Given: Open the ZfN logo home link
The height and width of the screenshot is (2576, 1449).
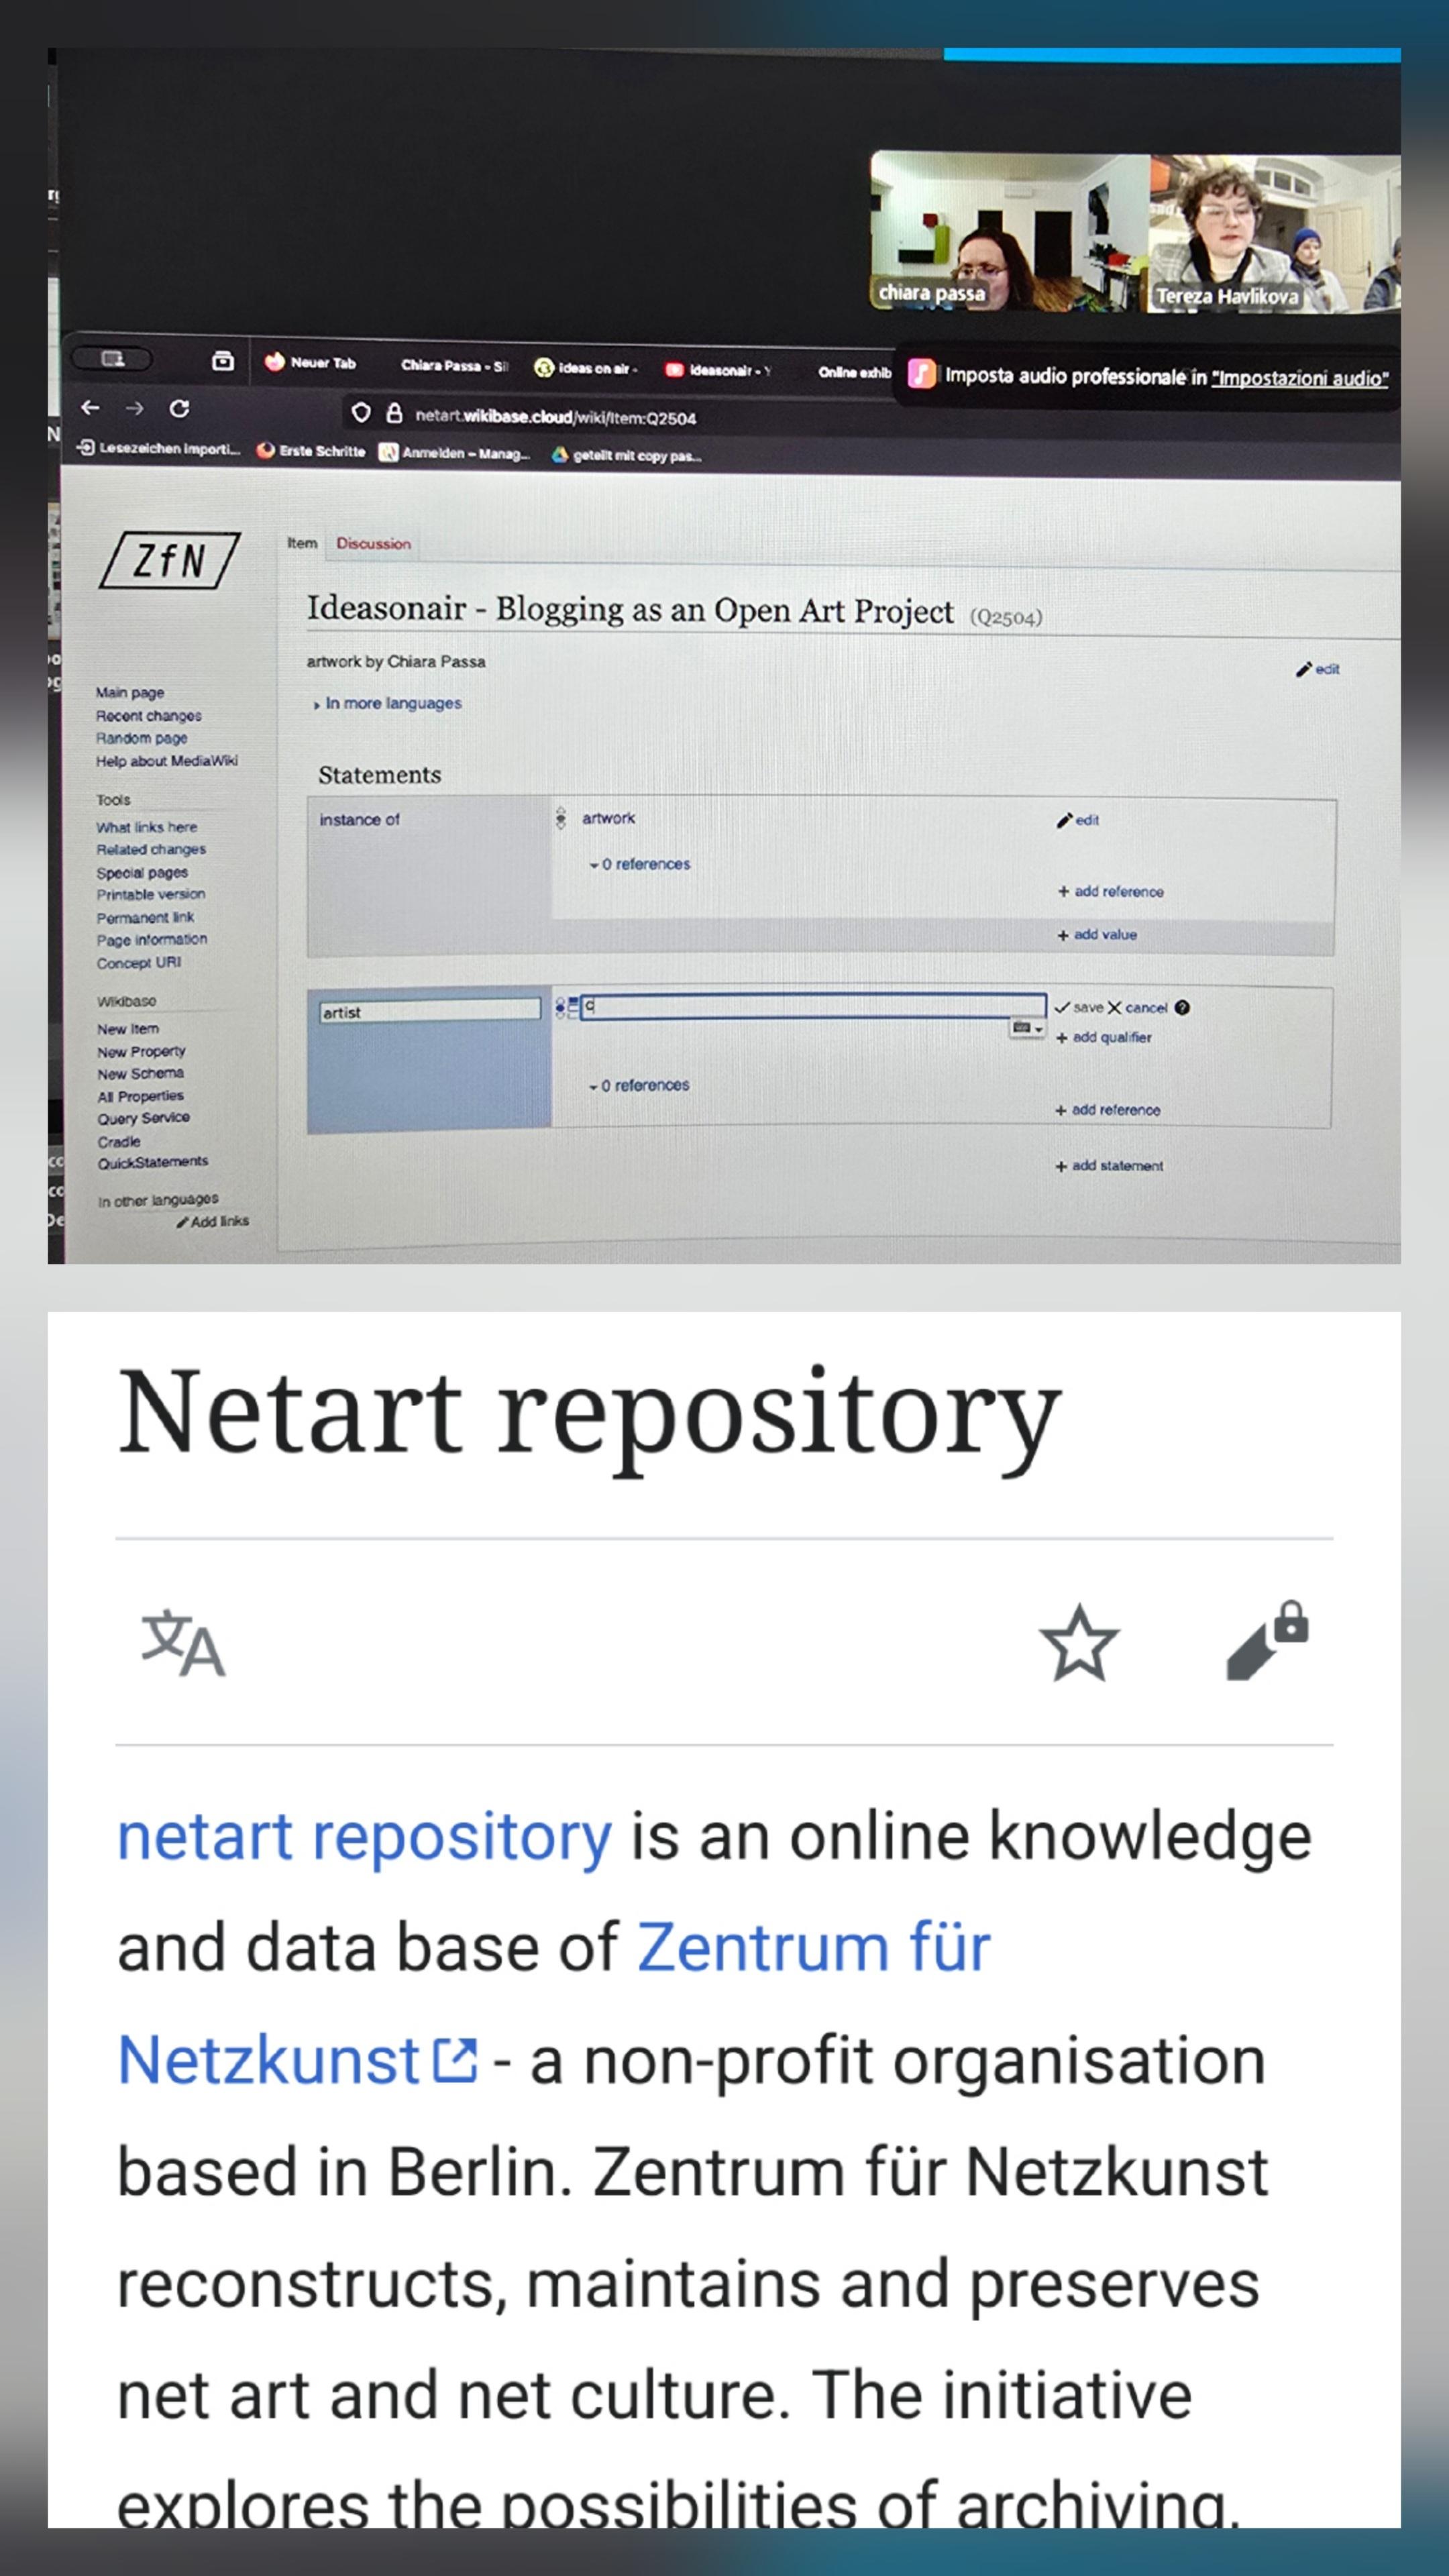Looking at the screenshot, I should (x=170, y=560).
